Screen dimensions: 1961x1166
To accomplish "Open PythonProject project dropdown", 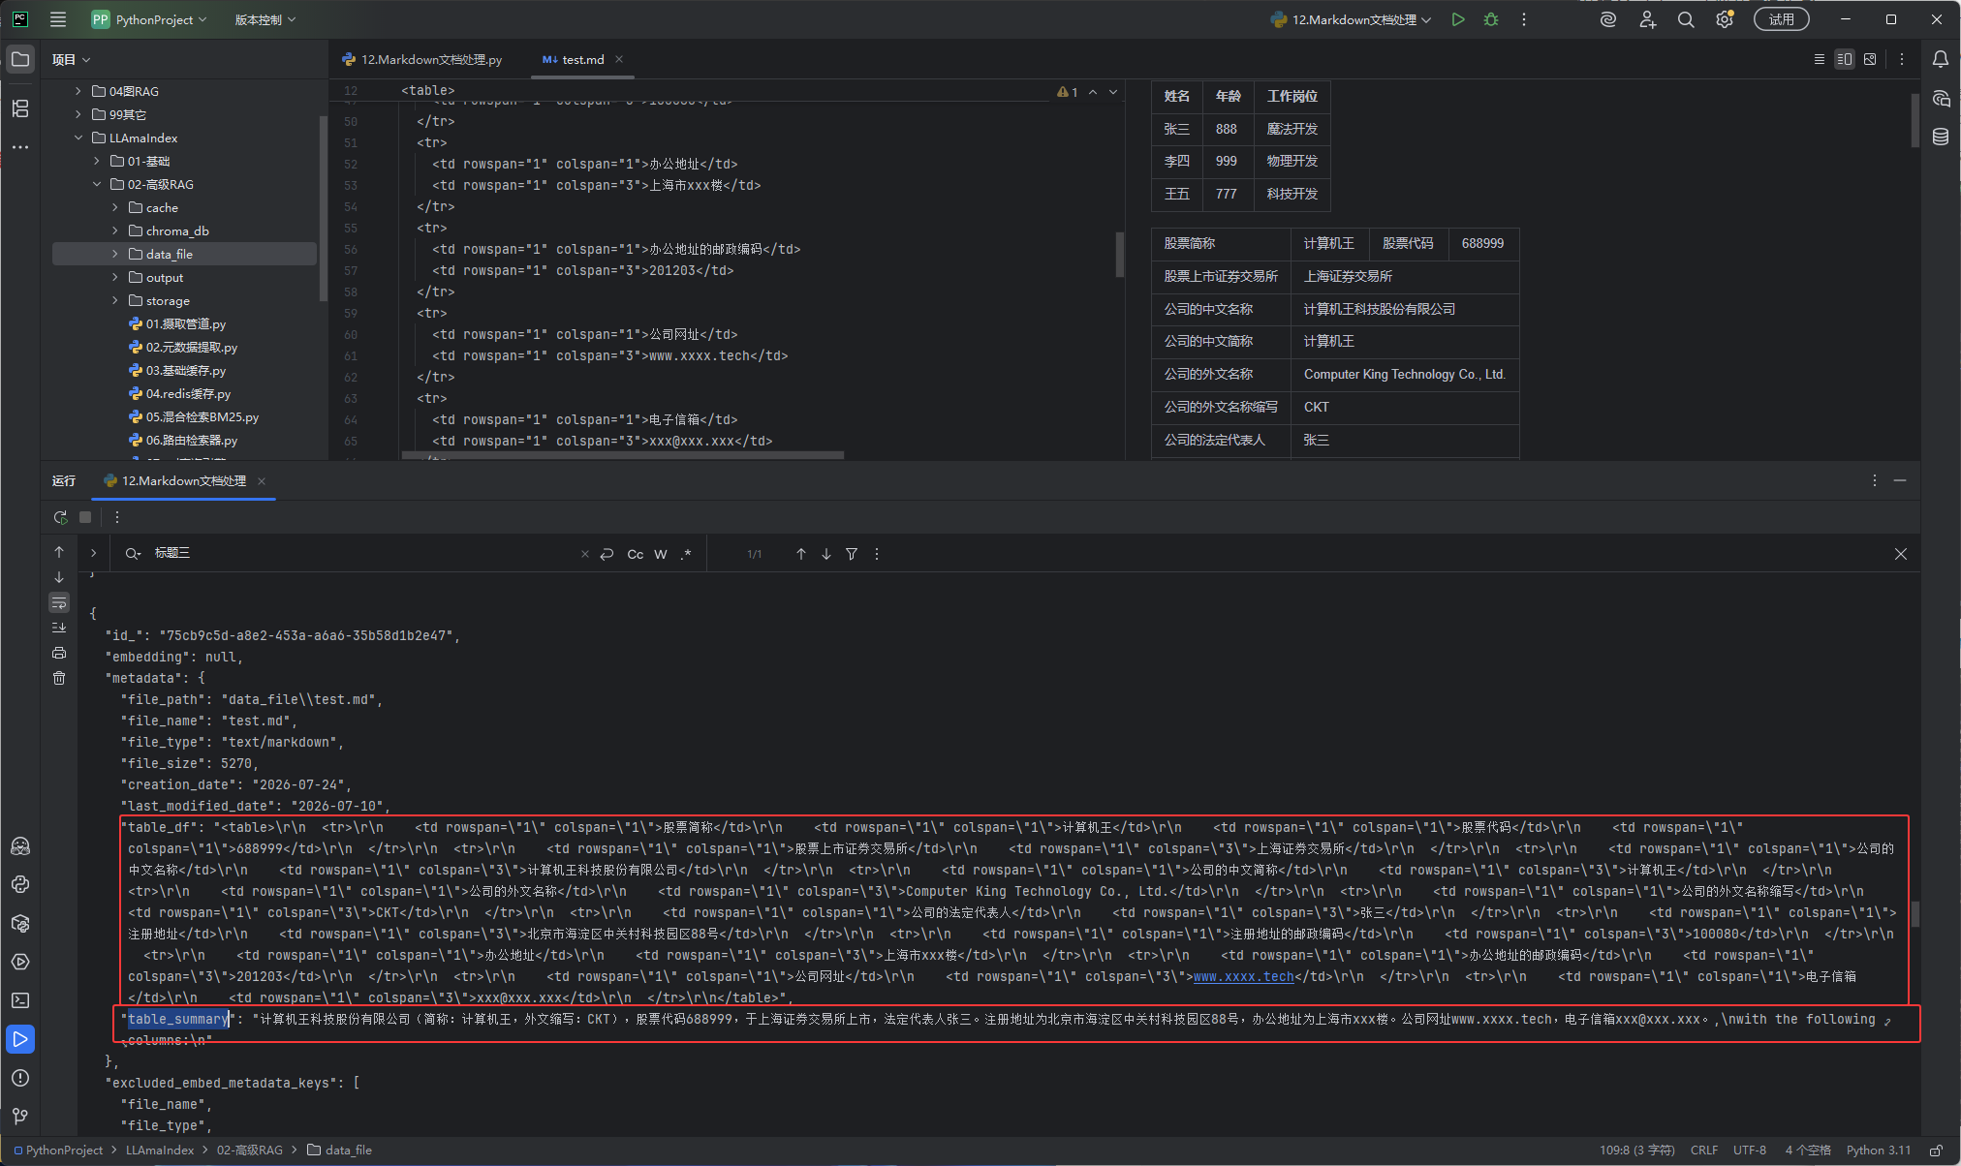I will click(x=149, y=19).
